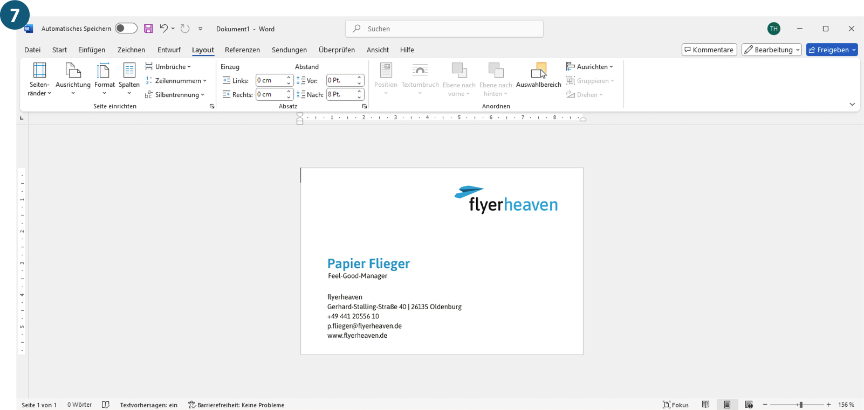Screen dimensions: 864x410
Task: Open the Spalten columns menu
Action: [x=129, y=79]
